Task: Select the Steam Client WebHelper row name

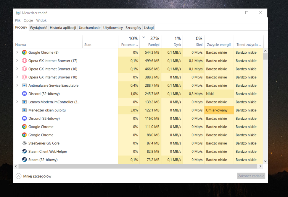Action: click(48, 151)
